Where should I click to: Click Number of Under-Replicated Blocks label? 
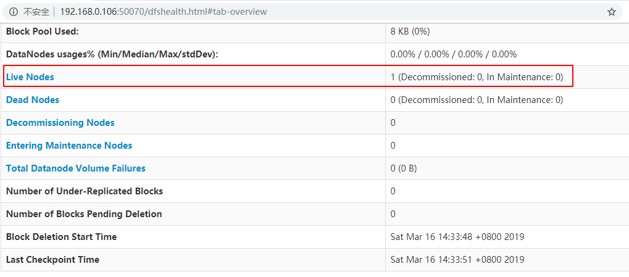click(x=85, y=191)
